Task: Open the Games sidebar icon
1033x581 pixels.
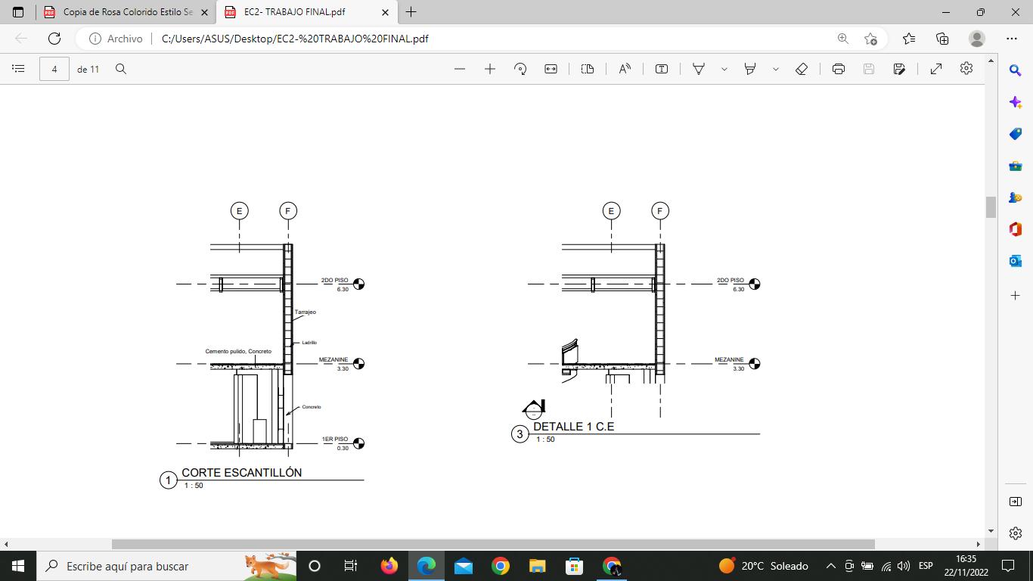Action: click(1016, 197)
